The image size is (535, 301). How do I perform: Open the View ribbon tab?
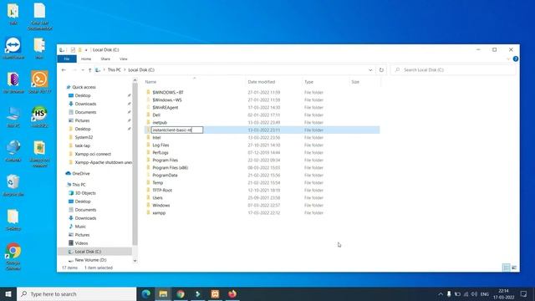(123, 59)
